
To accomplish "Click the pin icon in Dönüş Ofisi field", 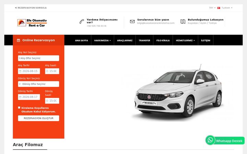I will pyautogui.click(x=20, y=84).
